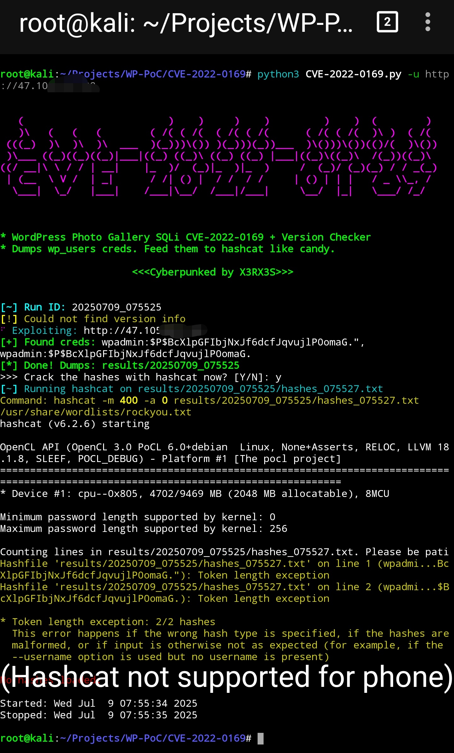Select the 'Command: hashcat -m 400 -a 0' line
This screenshot has width=454, height=753.
pos(209,401)
